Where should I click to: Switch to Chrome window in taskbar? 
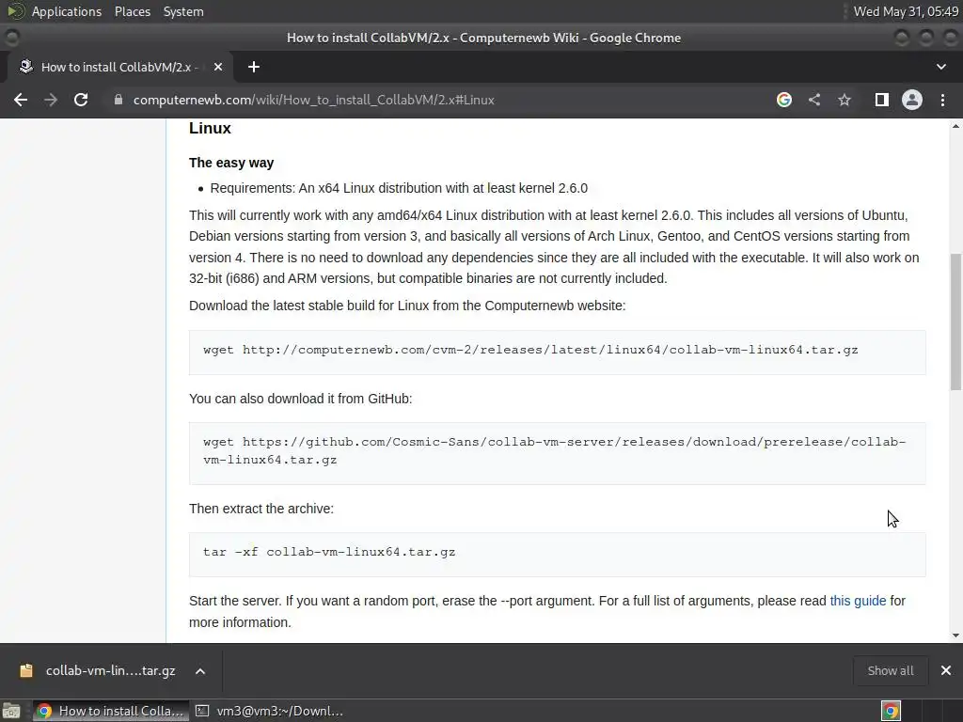109,711
